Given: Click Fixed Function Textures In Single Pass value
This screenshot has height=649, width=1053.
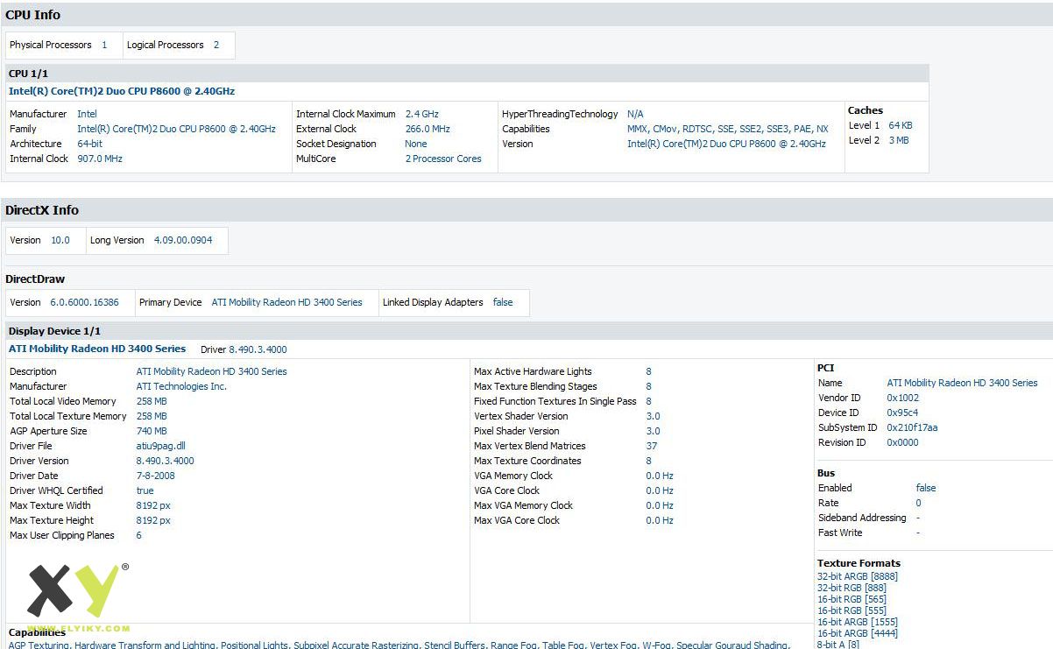Looking at the screenshot, I should tap(649, 401).
